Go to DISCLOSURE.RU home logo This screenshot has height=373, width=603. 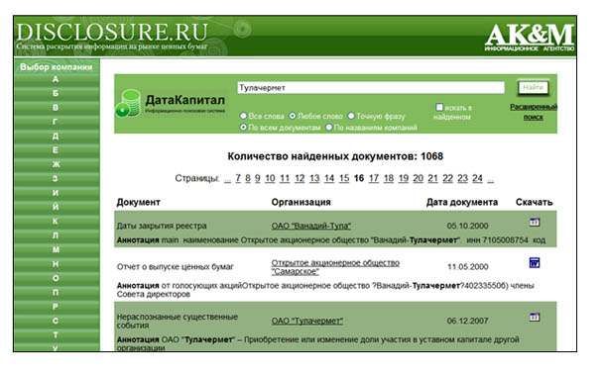coord(112,36)
